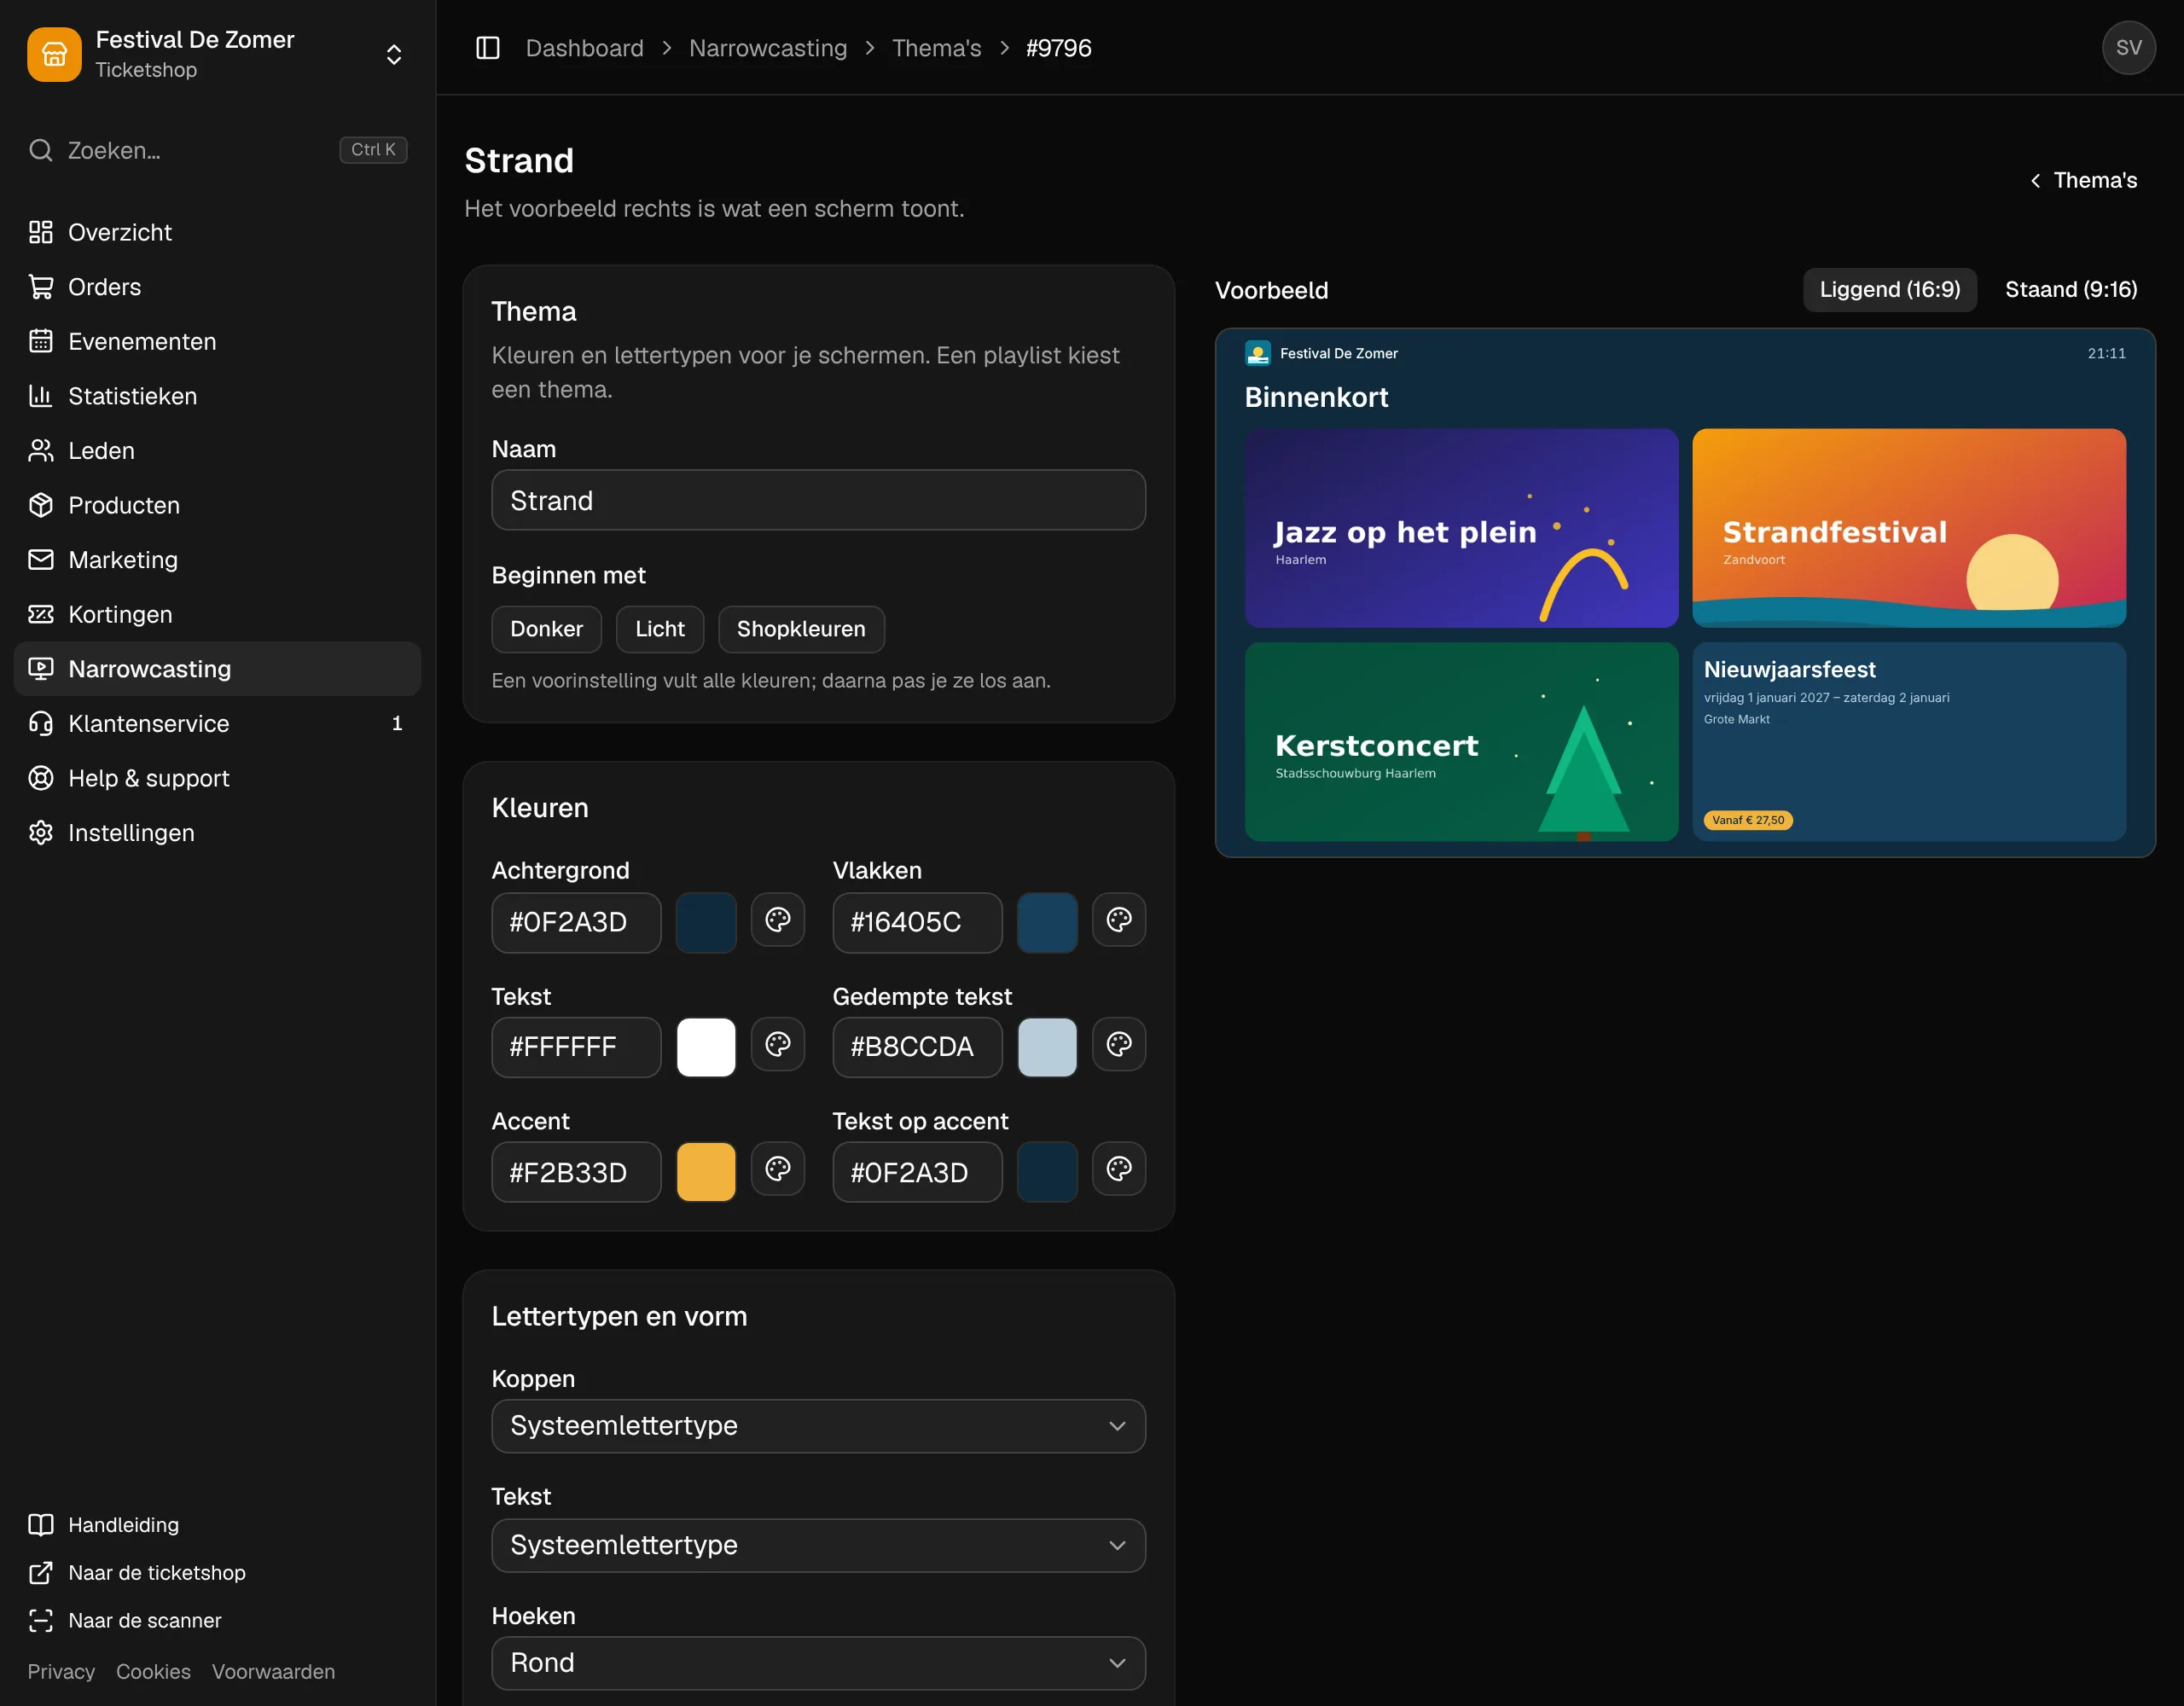The height and width of the screenshot is (1706, 2184).
Task: Click the Handleiding book icon
Action: 41,1524
